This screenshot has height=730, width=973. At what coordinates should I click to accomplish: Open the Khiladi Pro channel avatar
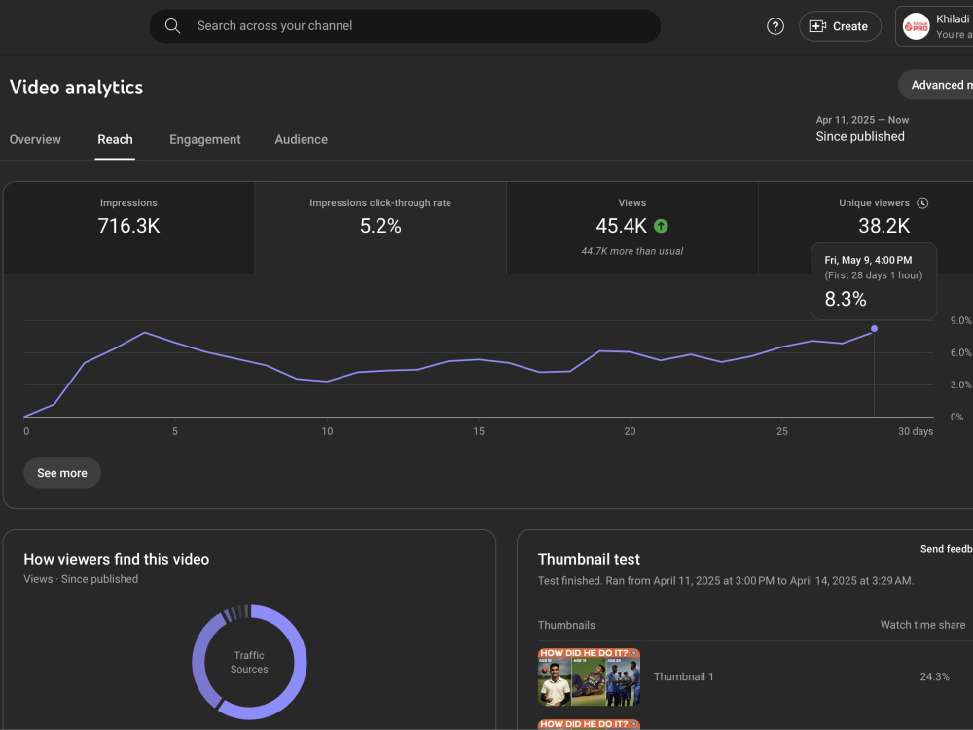point(916,26)
